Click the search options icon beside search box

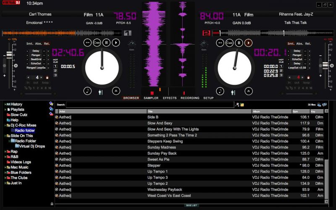pos(237,105)
